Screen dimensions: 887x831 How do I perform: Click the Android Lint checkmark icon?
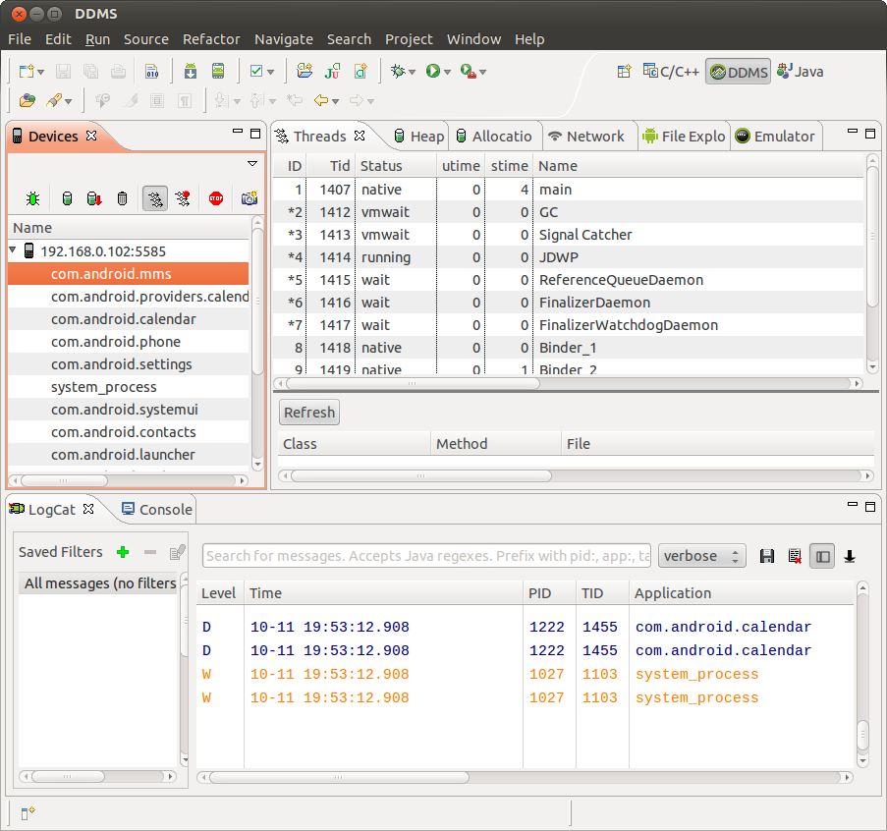pyautogui.click(x=256, y=72)
